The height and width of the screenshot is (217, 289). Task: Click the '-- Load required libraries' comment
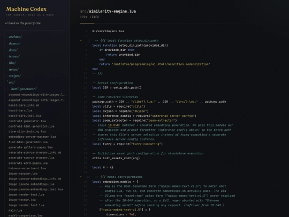tap(115, 97)
